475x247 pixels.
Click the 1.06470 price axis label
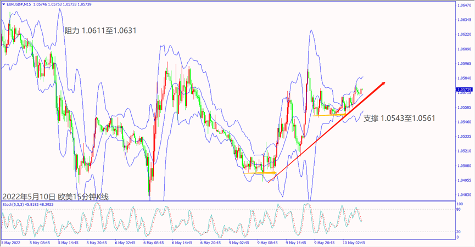464,5
